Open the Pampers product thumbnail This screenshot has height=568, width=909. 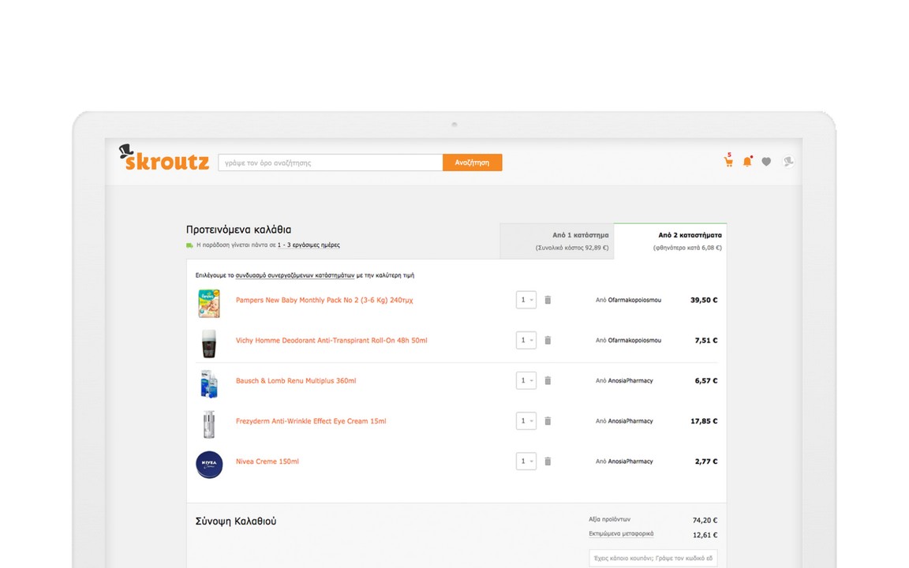tap(208, 303)
